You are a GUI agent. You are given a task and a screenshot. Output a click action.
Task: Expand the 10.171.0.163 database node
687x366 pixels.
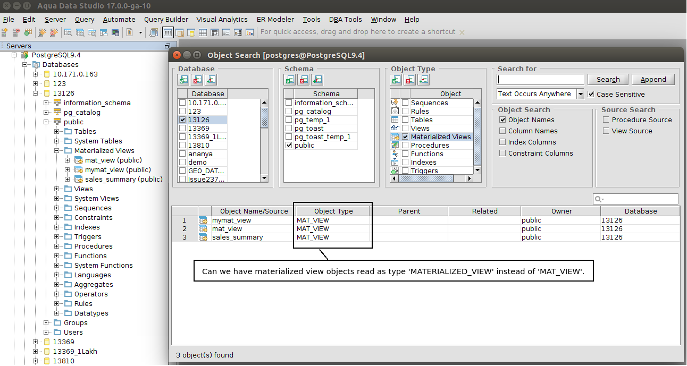(x=36, y=74)
